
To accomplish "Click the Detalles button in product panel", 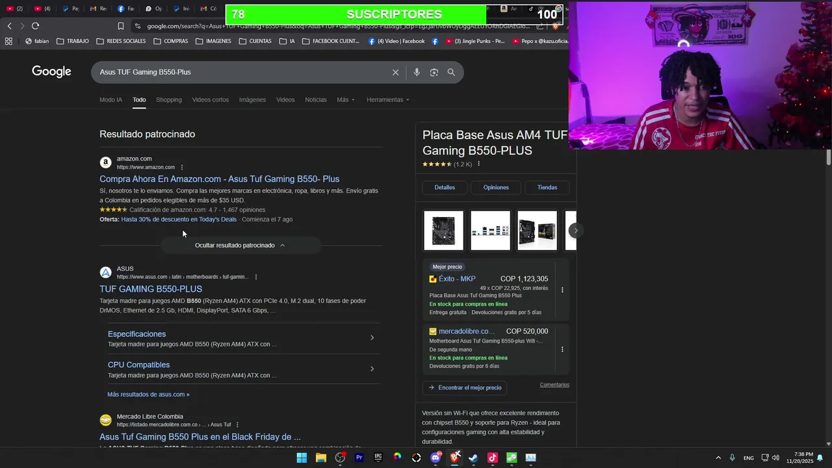I will click(x=445, y=187).
